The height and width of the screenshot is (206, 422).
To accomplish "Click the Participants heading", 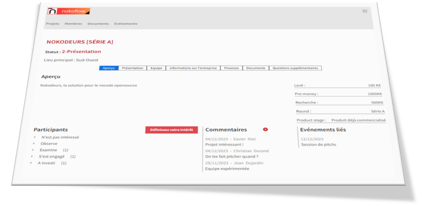I will tap(51, 130).
